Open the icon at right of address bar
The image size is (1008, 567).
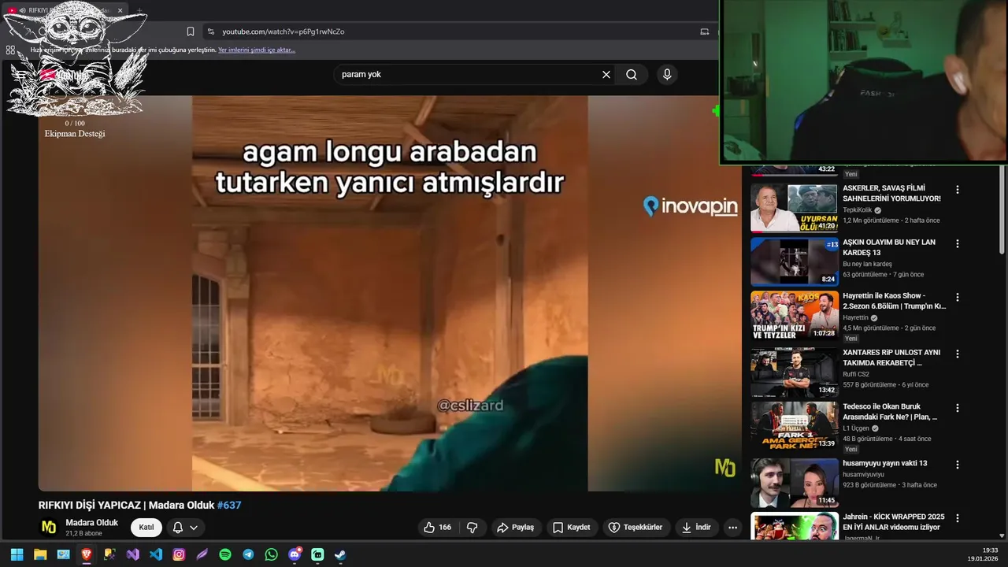pos(705,31)
